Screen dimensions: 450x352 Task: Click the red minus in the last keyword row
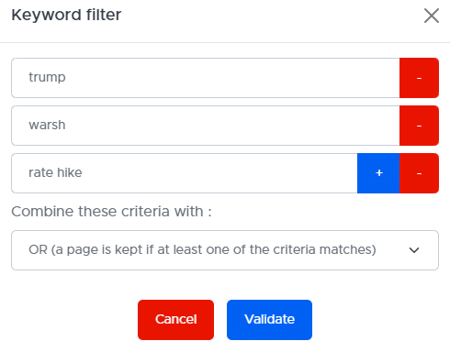[419, 173]
